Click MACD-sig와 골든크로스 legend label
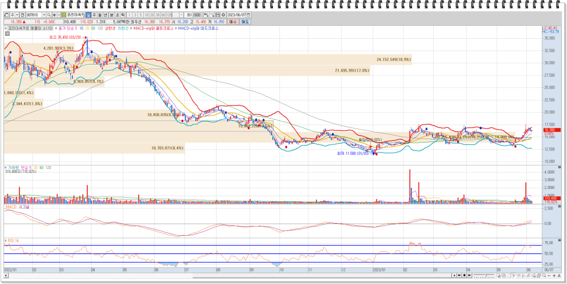The image size is (567, 284). 154,28
